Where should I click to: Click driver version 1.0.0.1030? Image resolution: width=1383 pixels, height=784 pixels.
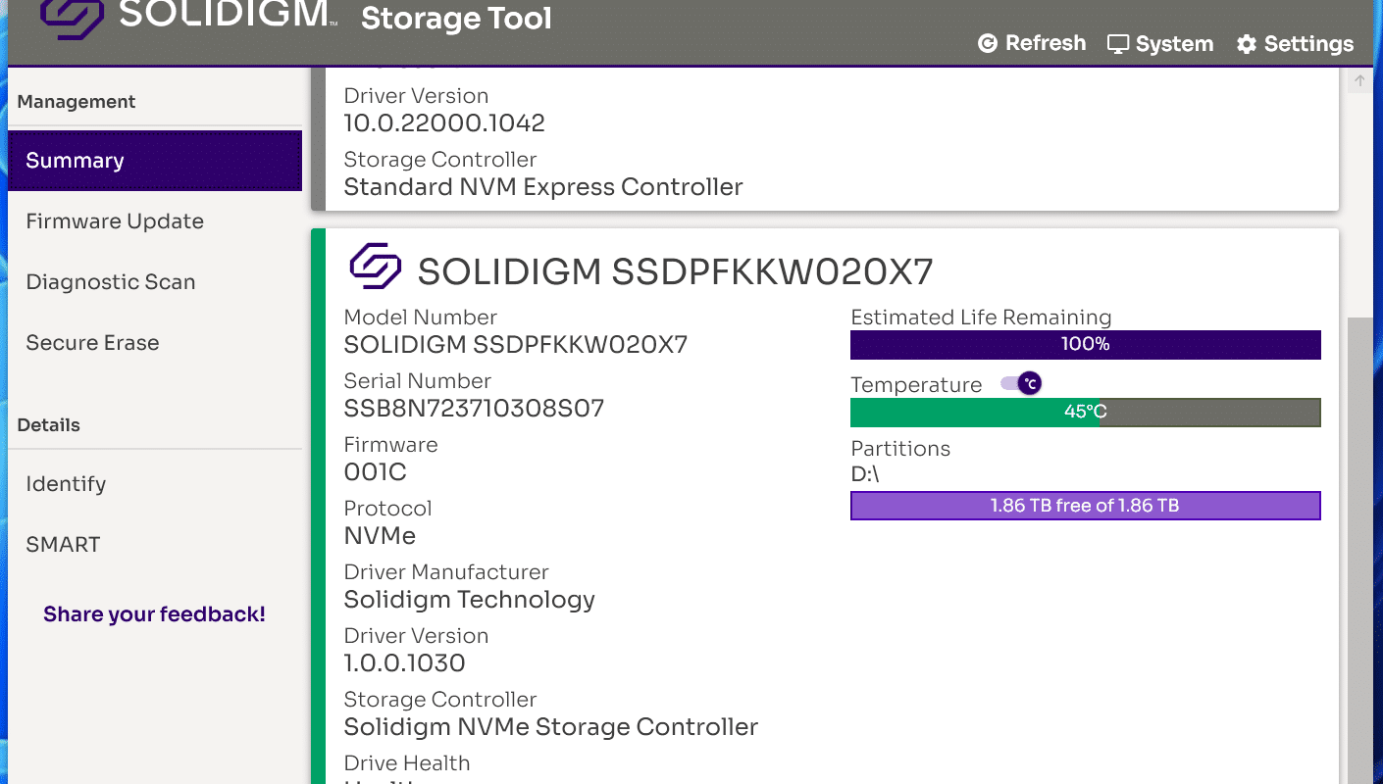(404, 663)
